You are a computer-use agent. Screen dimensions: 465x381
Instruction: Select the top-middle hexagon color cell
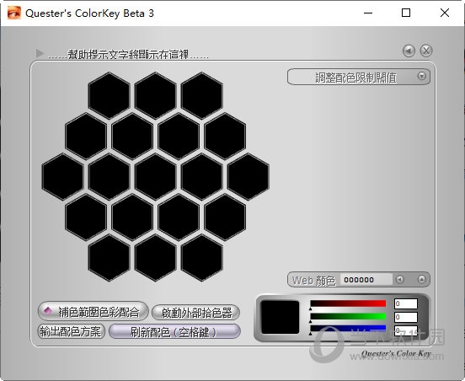point(155,95)
